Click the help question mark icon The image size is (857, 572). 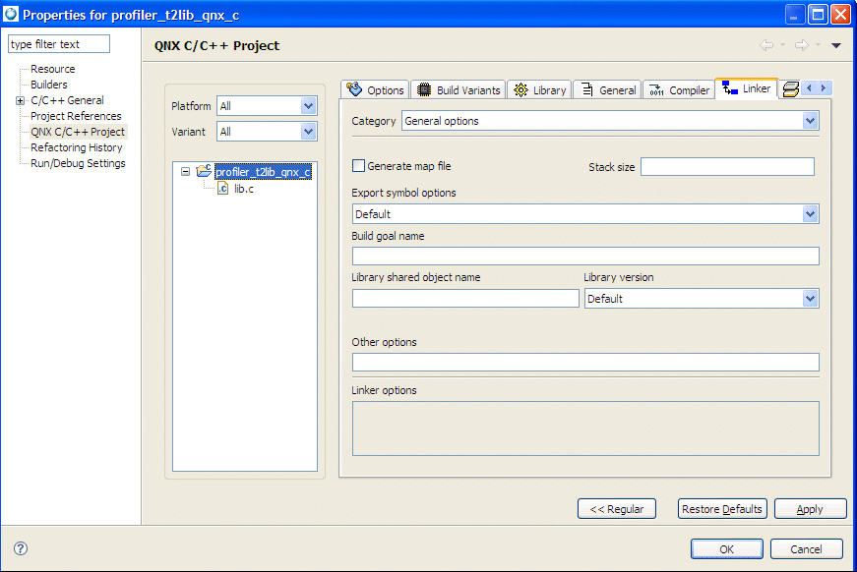[x=21, y=548]
